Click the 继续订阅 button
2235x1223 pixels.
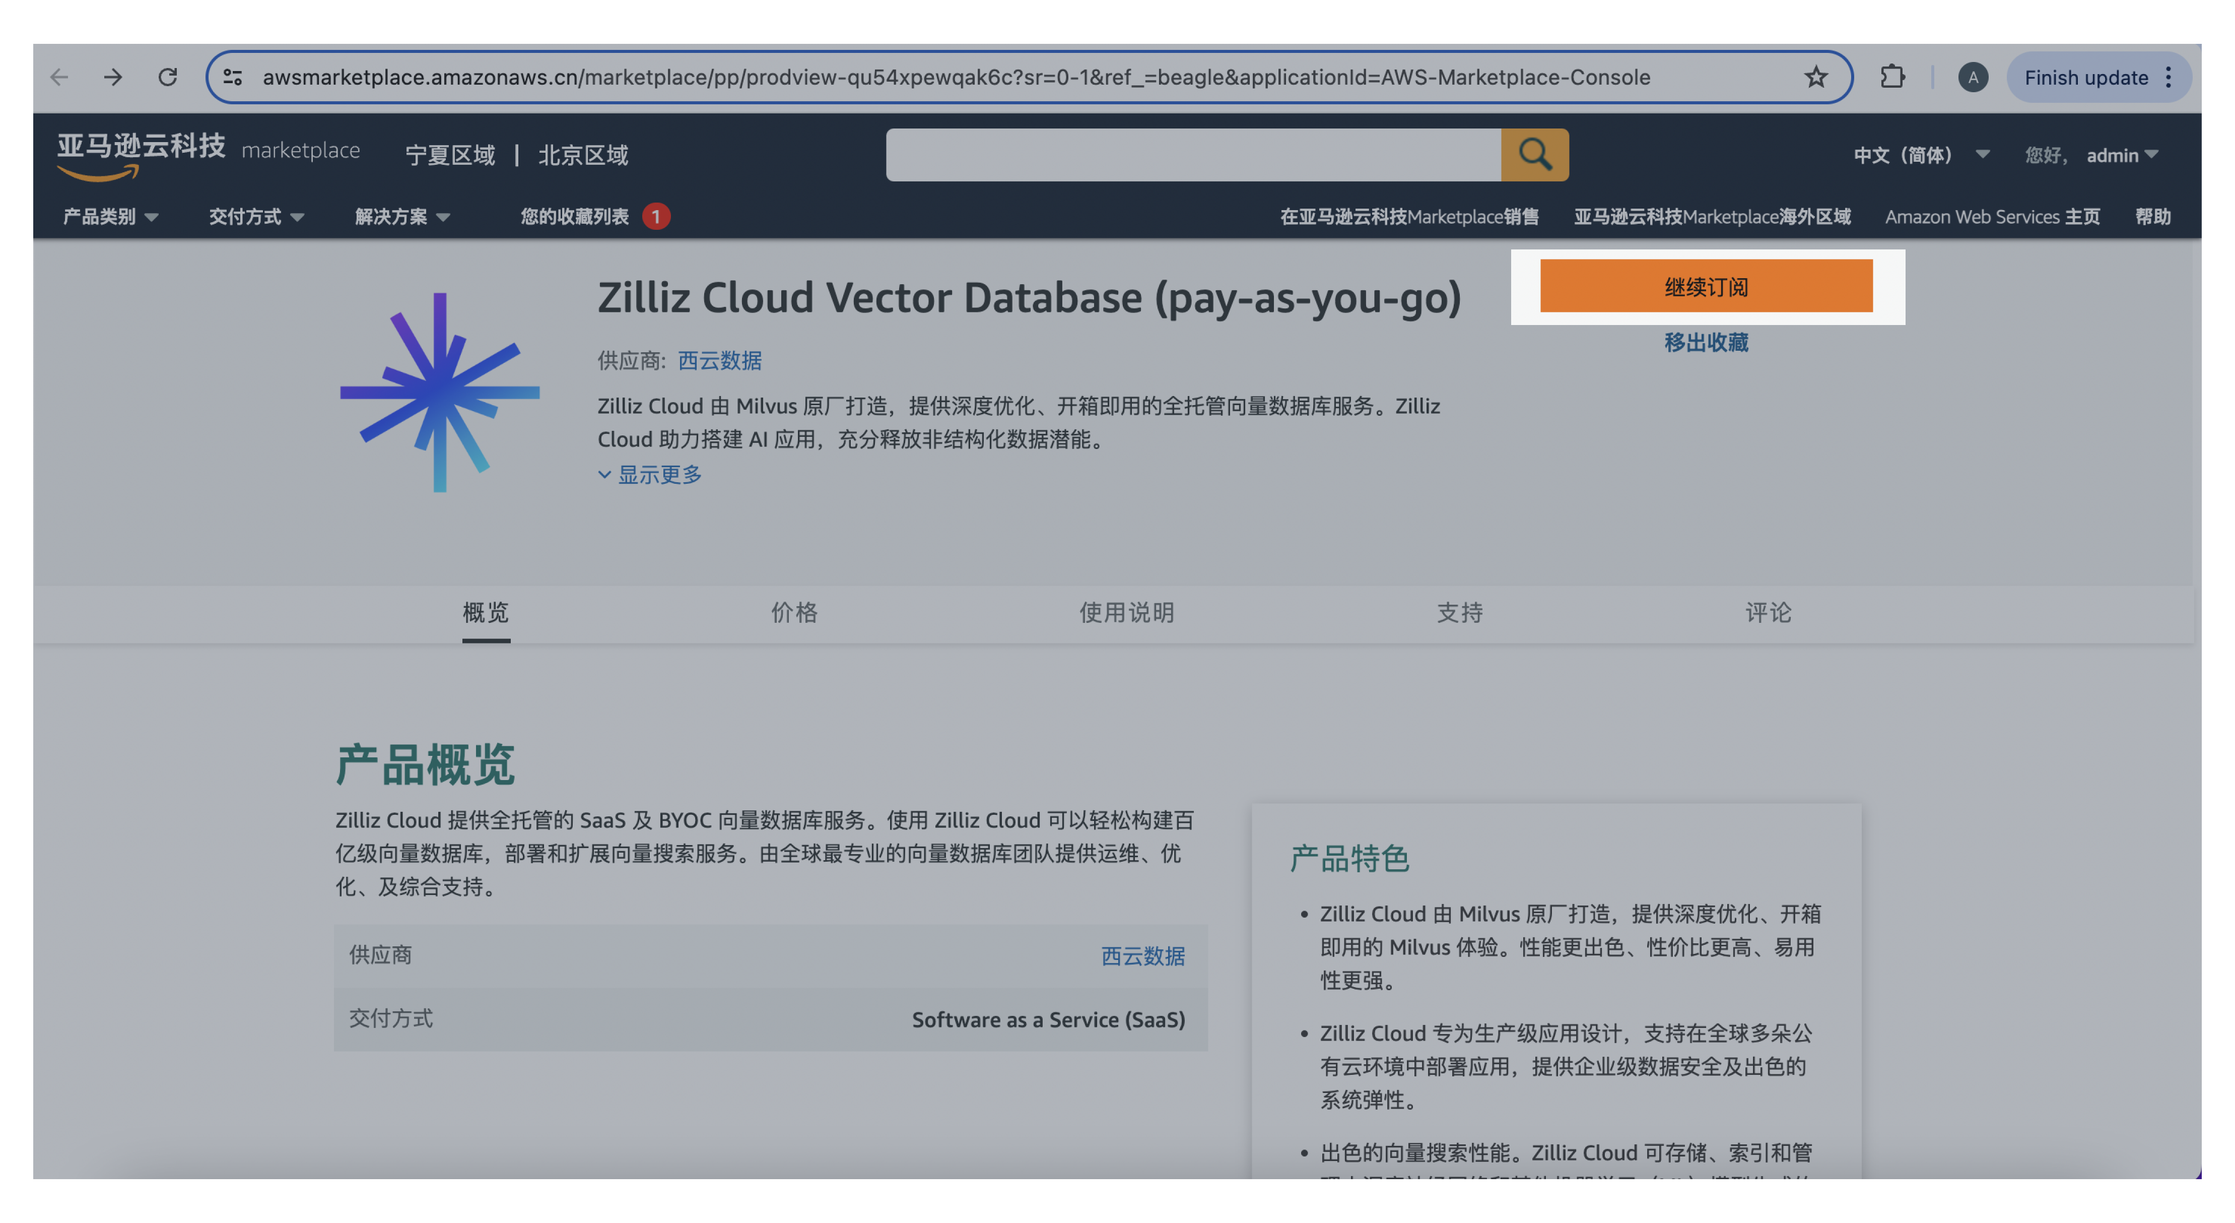point(1706,286)
